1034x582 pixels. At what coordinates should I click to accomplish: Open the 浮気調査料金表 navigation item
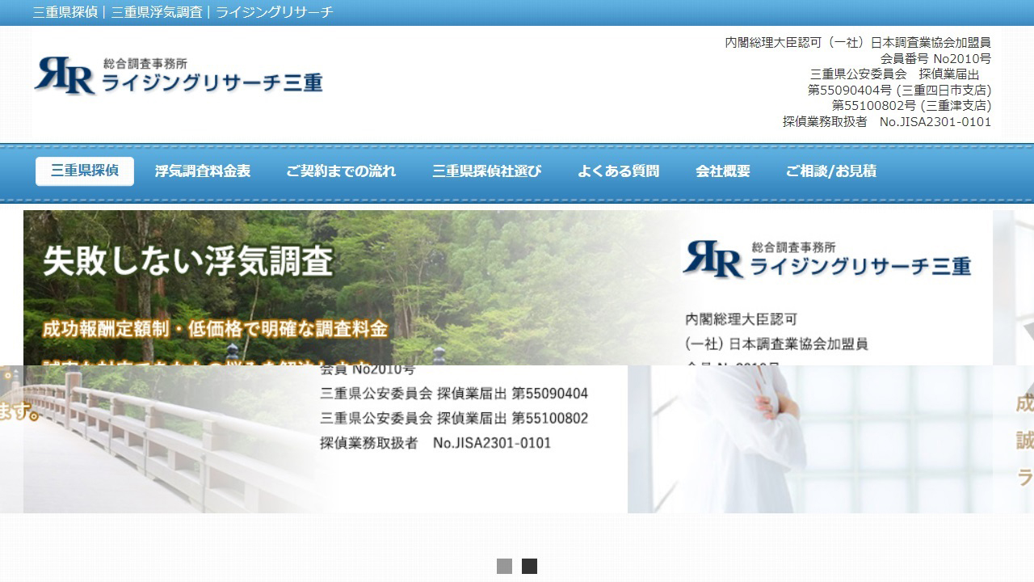point(199,171)
